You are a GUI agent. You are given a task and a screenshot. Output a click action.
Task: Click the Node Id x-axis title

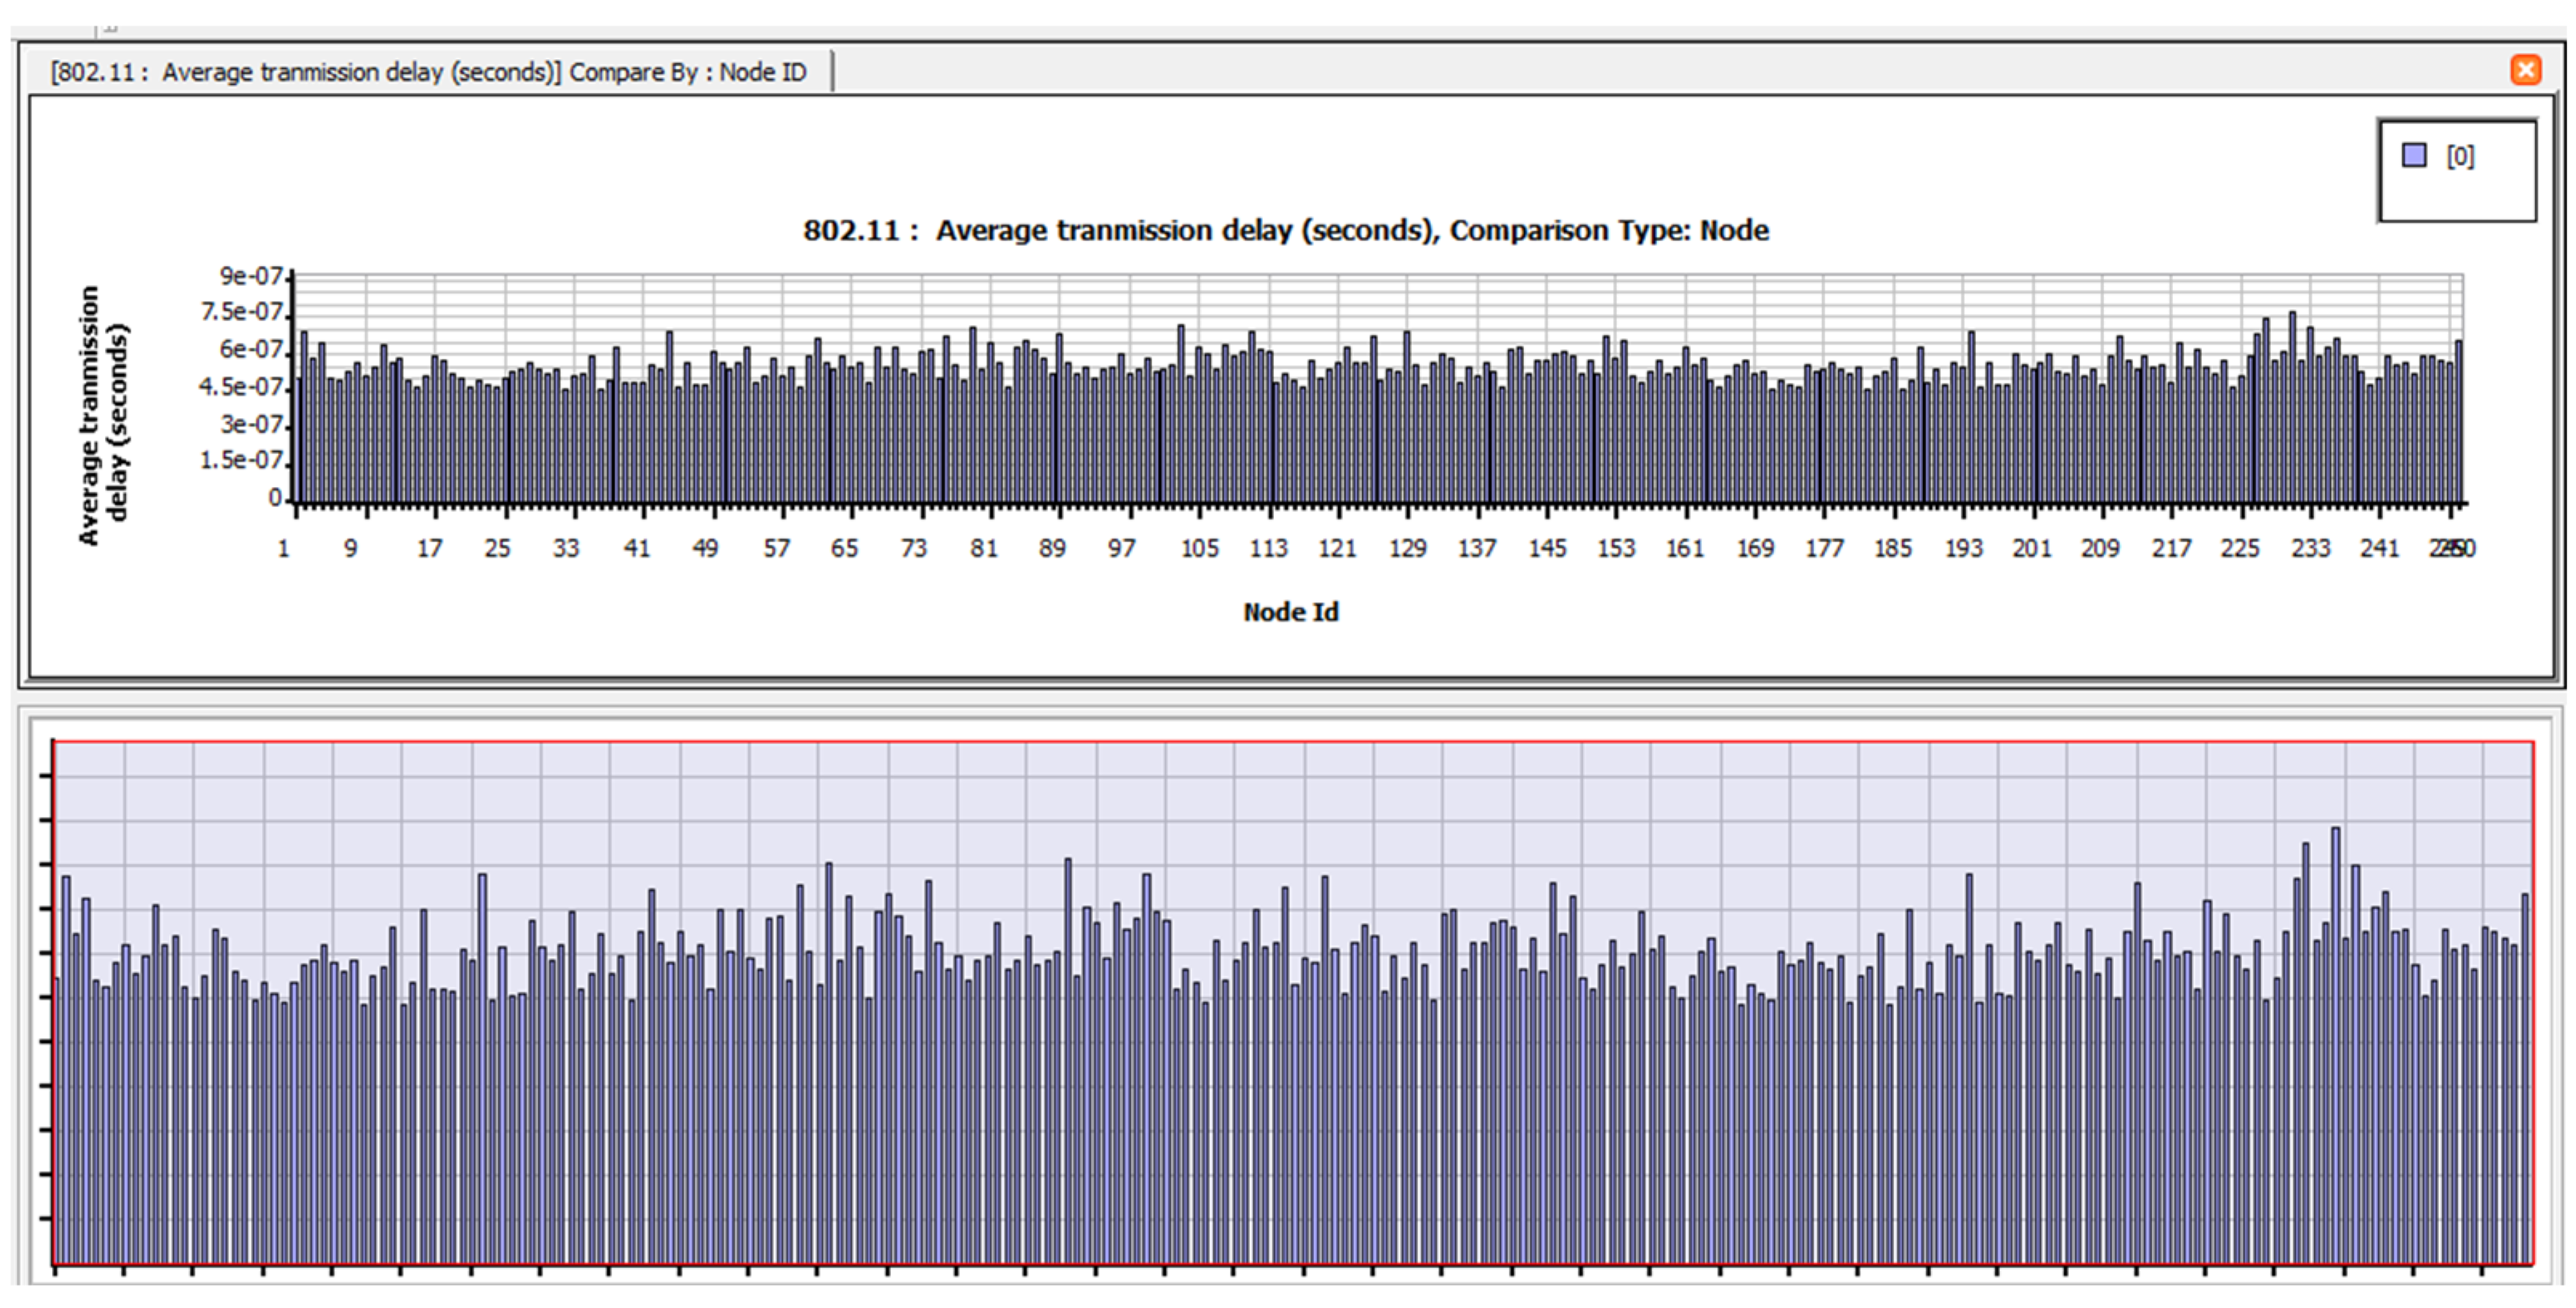1290,612
